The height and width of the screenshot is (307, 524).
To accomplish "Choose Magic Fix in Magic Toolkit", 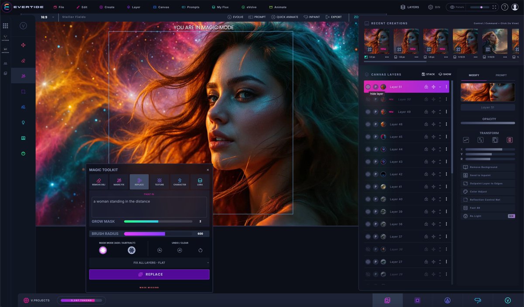I will (x=119, y=182).
